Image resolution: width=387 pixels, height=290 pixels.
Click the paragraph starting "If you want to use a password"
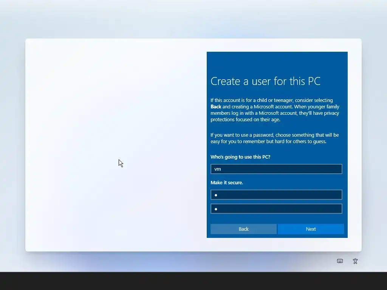pyautogui.click(x=275, y=138)
